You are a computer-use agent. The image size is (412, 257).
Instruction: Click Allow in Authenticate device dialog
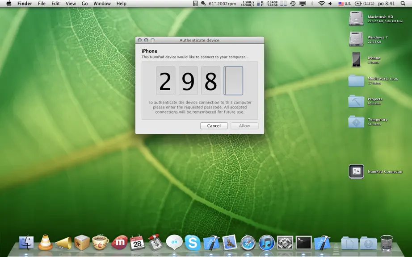(244, 126)
